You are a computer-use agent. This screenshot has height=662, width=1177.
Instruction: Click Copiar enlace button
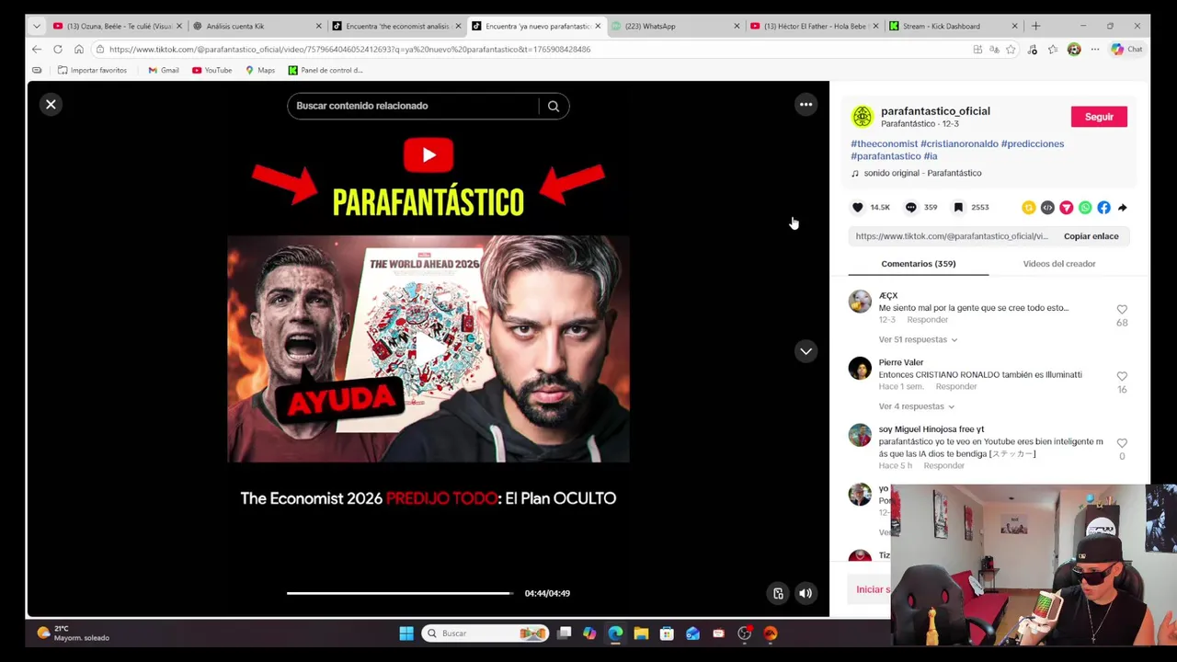point(1091,236)
